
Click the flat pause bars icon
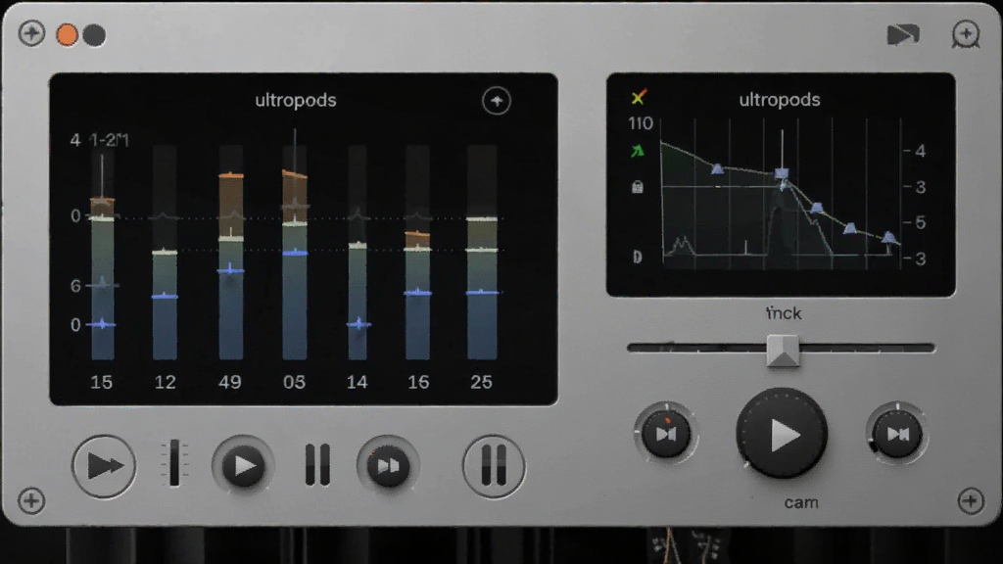[317, 464]
